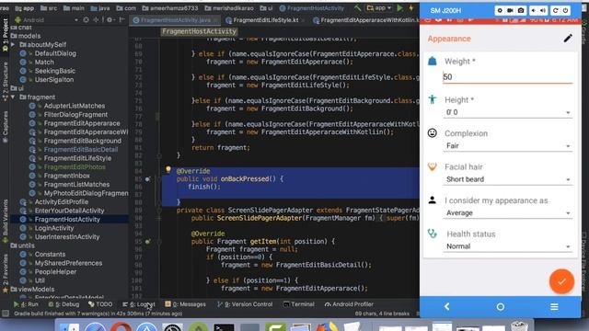Switch to FragmentHostActivity.java editor tab
The image size is (589, 331).
click(x=175, y=20)
